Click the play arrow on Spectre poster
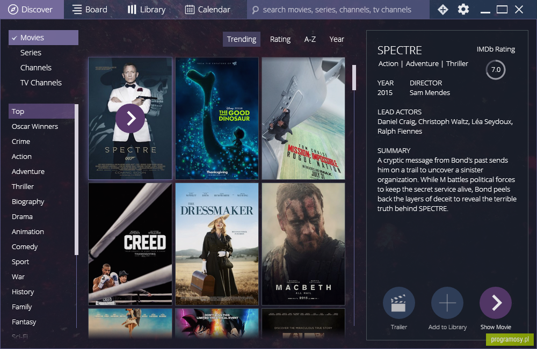Screen dimensions: 537x349 130,119
